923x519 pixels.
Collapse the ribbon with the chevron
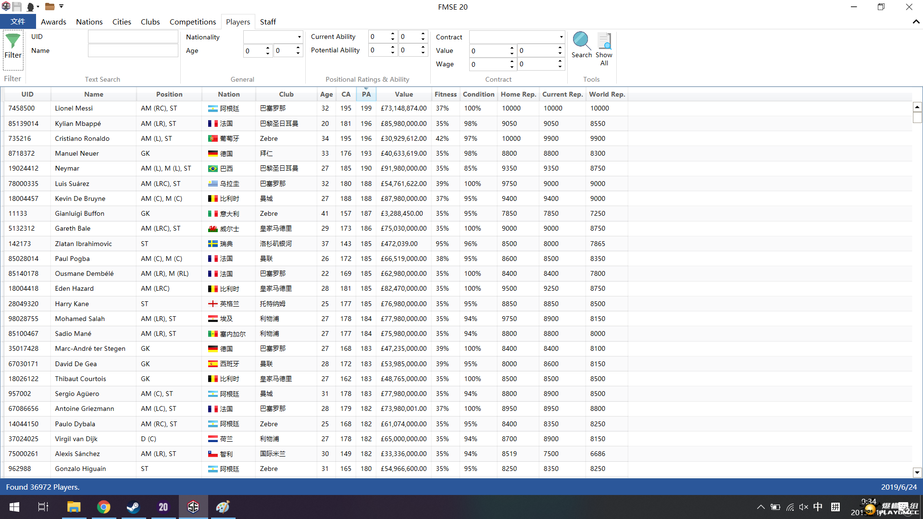(x=916, y=22)
